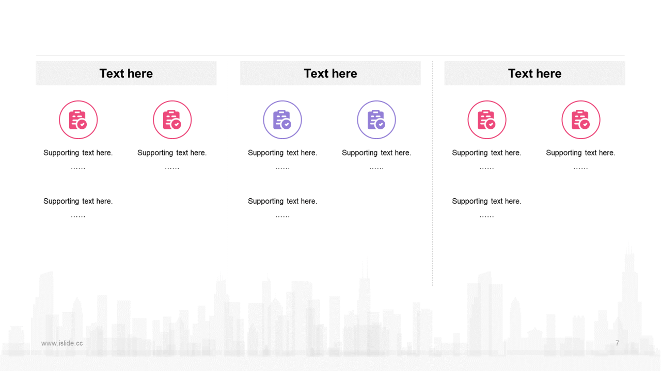
Task: Click the lower supporting text in first column
Action: pyautogui.click(x=78, y=201)
